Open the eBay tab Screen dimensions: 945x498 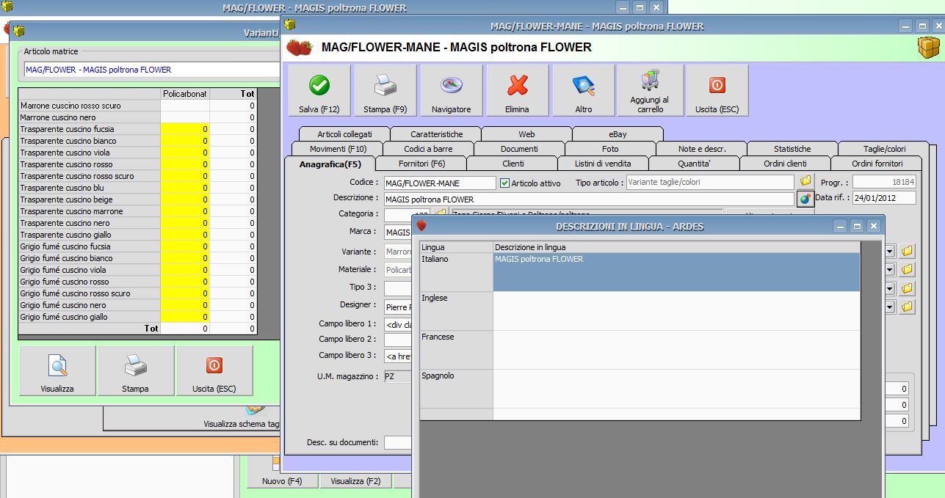pyautogui.click(x=618, y=134)
